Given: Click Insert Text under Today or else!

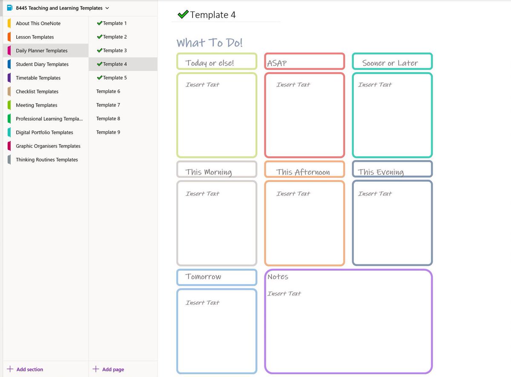Looking at the screenshot, I should click(x=203, y=85).
